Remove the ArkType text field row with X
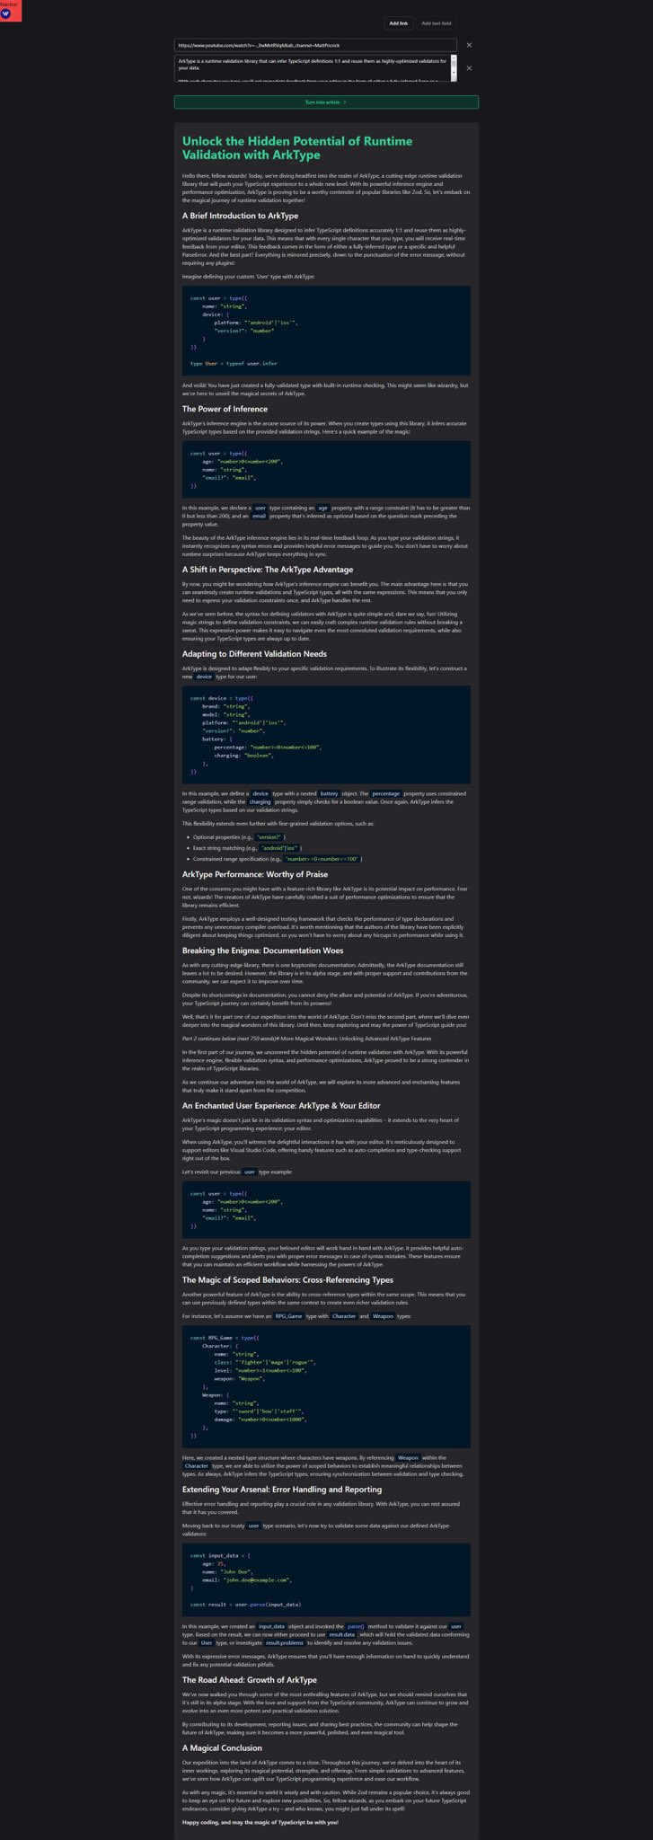The image size is (653, 1840). (469, 68)
